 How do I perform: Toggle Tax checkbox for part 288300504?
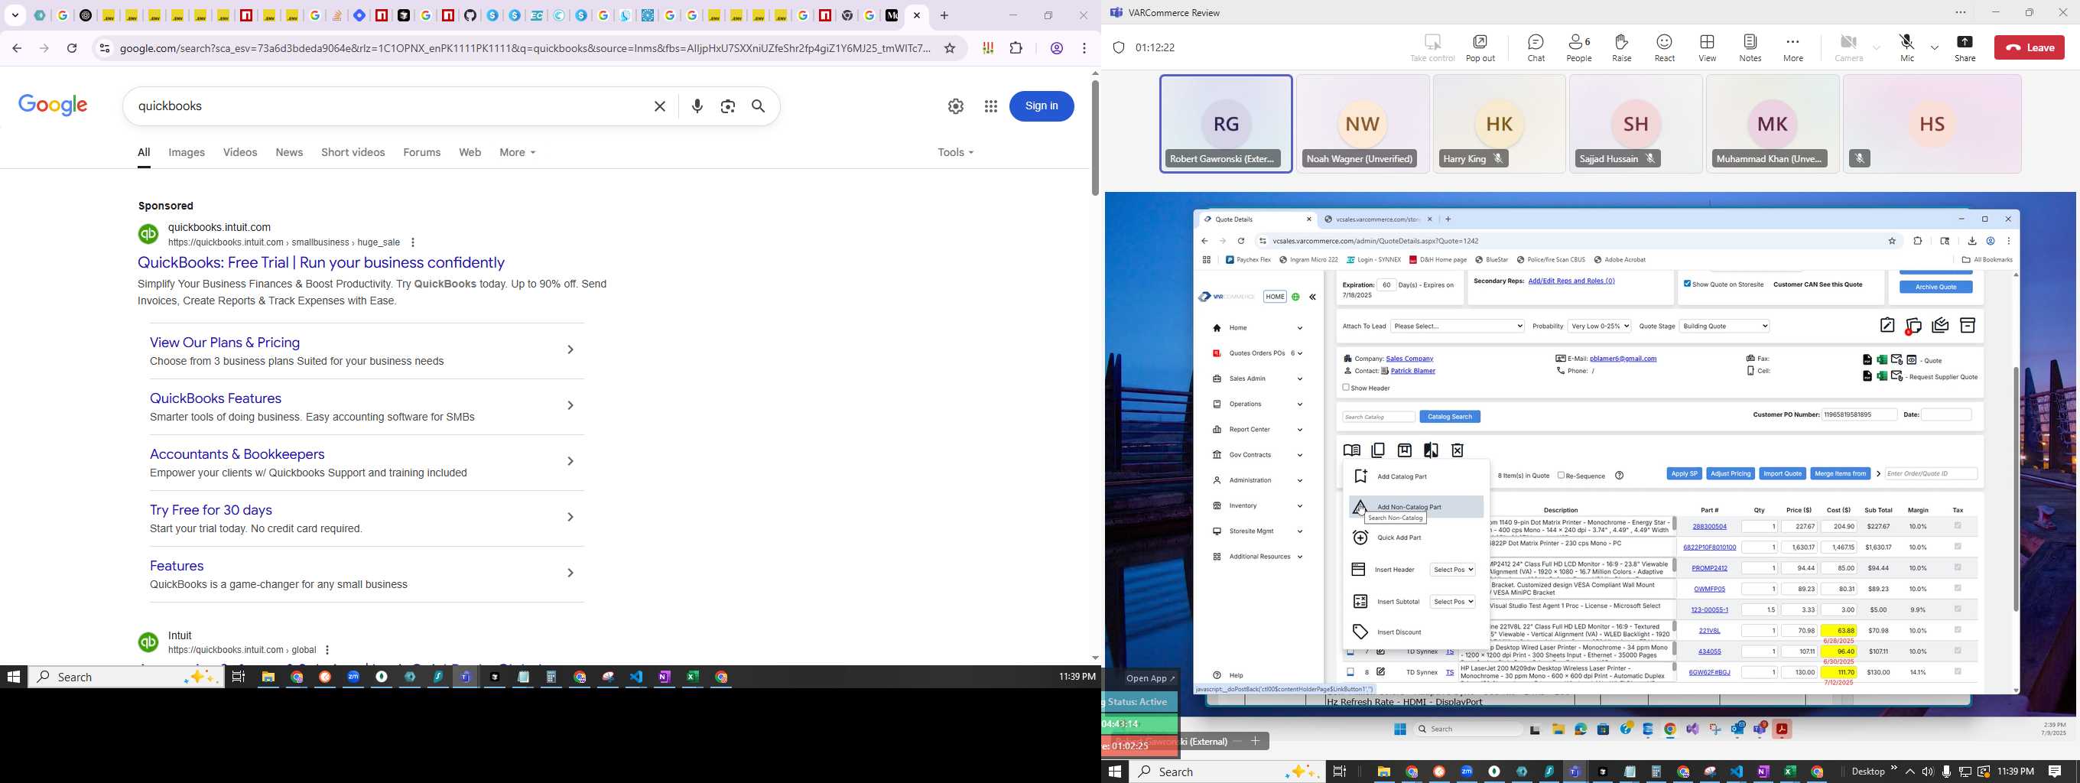click(x=1958, y=526)
